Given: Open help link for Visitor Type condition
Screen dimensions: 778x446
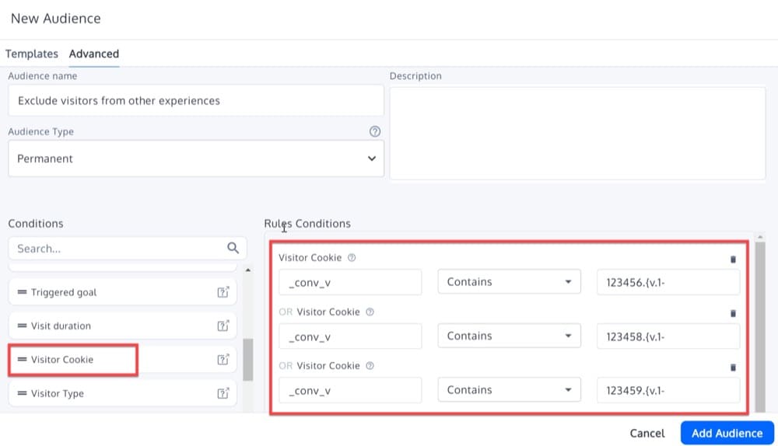Looking at the screenshot, I should (223, 393).
